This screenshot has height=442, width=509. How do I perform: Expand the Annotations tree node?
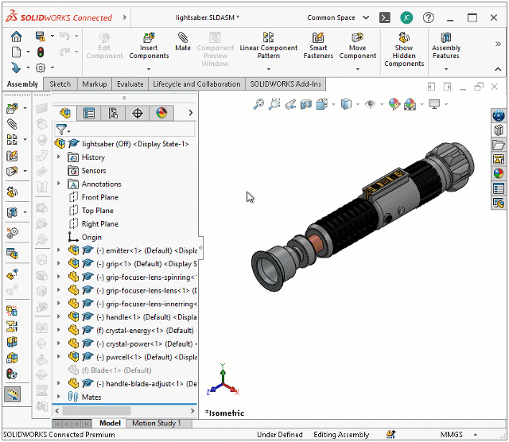tap(59, 184)
